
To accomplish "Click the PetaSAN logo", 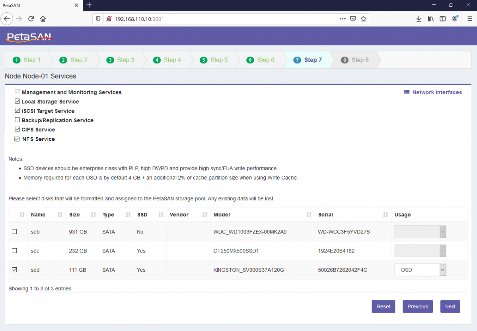I will [29, 37].
